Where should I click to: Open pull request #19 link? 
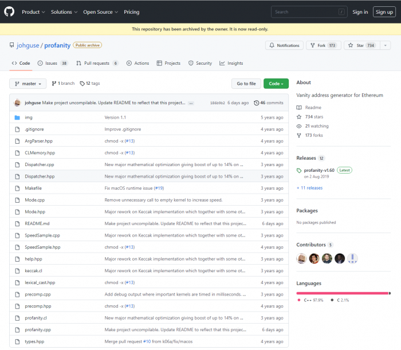coord(159,188)
